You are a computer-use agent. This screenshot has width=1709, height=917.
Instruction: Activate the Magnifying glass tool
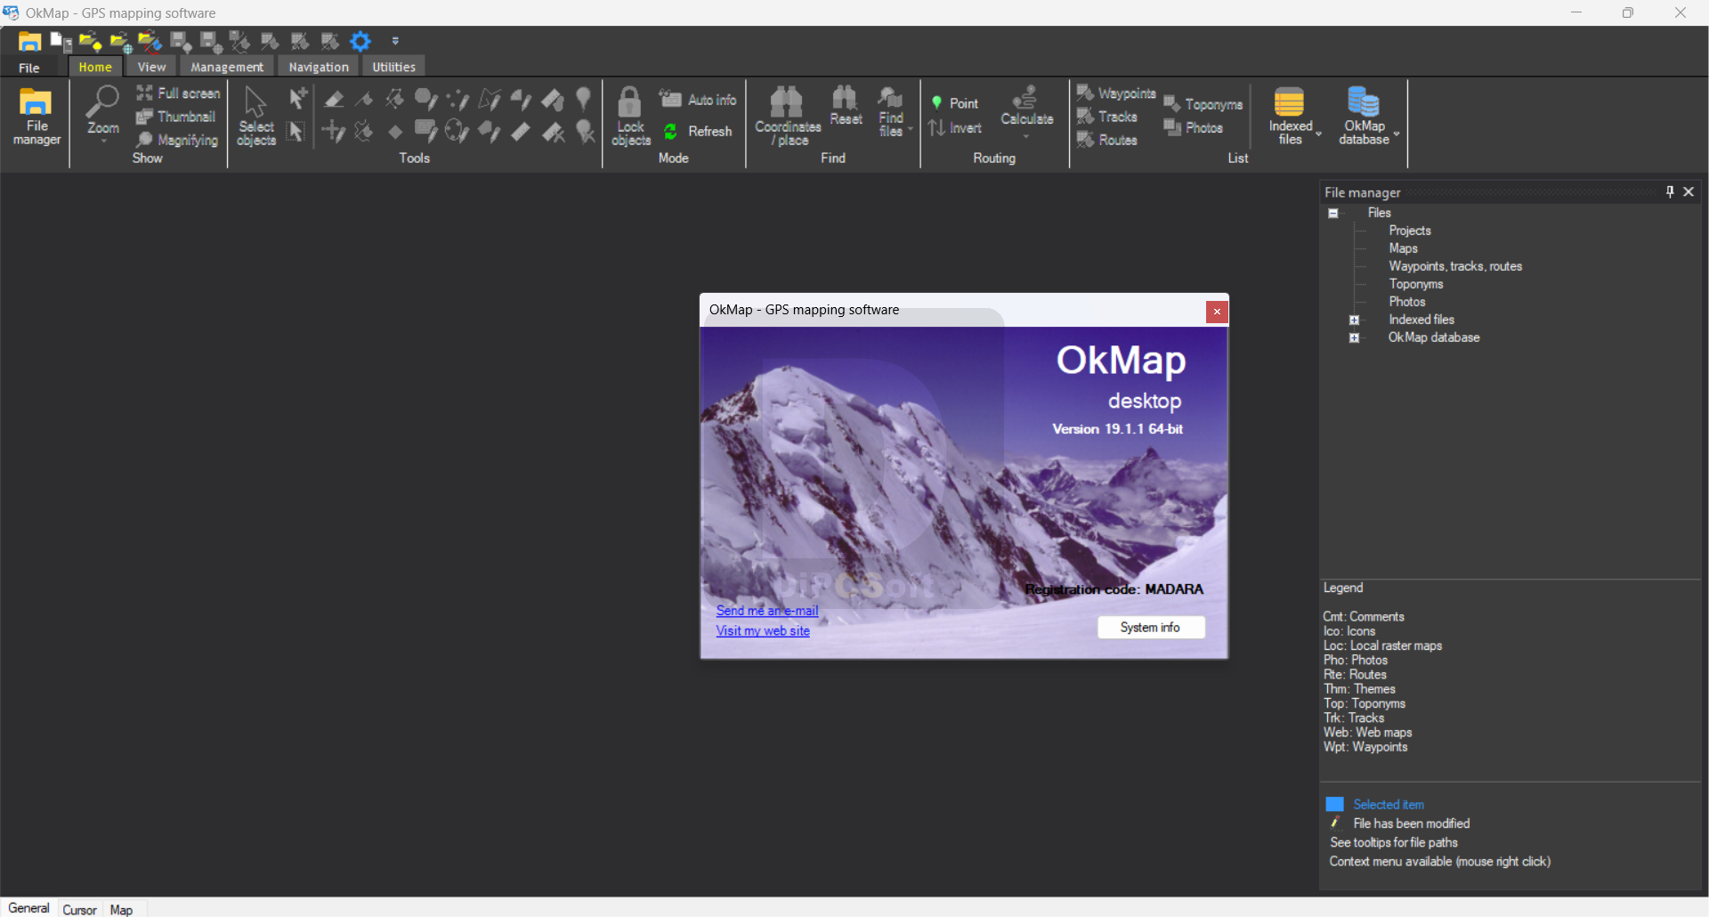(x=177, y=140)
